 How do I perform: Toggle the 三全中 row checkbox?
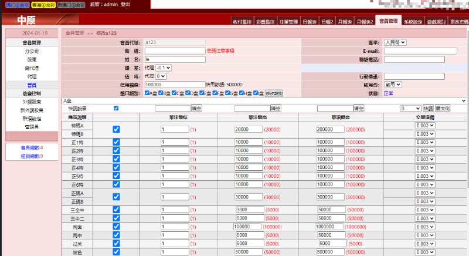115,210
